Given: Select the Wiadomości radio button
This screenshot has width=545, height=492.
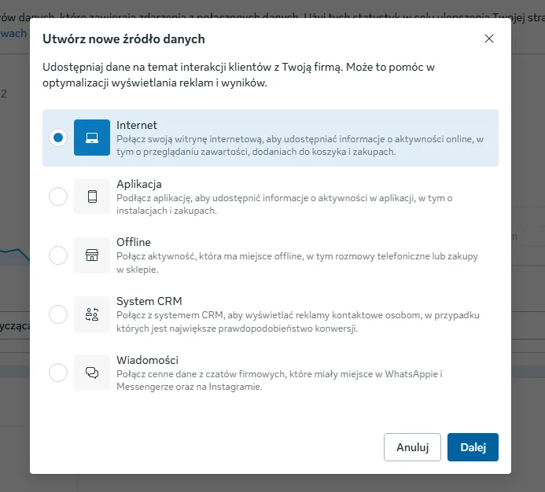Looking at the screenshot, I should click(x=58, y=373).
